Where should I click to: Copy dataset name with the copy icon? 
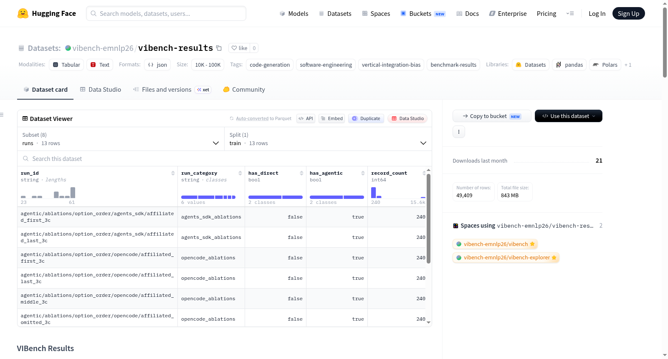pyautogui.click(x=219, y=48)
